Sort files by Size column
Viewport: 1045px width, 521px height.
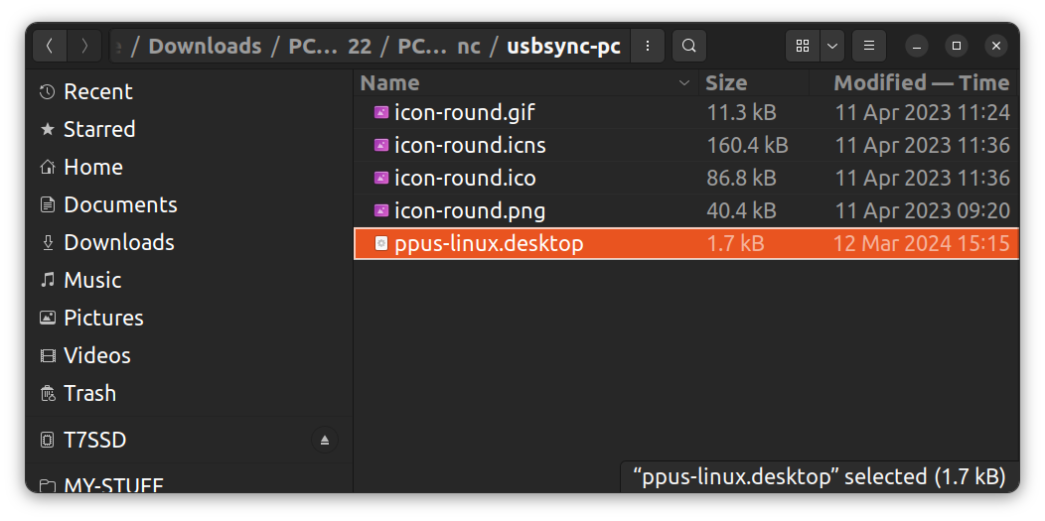(726, 82)
